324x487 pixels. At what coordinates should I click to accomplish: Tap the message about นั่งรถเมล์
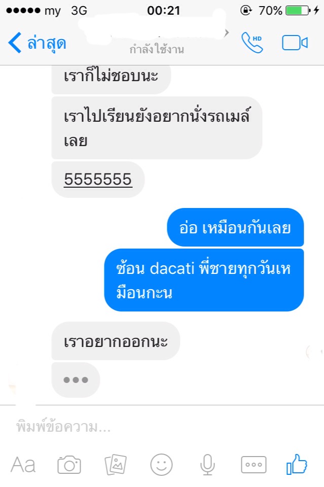pyautogui.click(x=157, y=128)
